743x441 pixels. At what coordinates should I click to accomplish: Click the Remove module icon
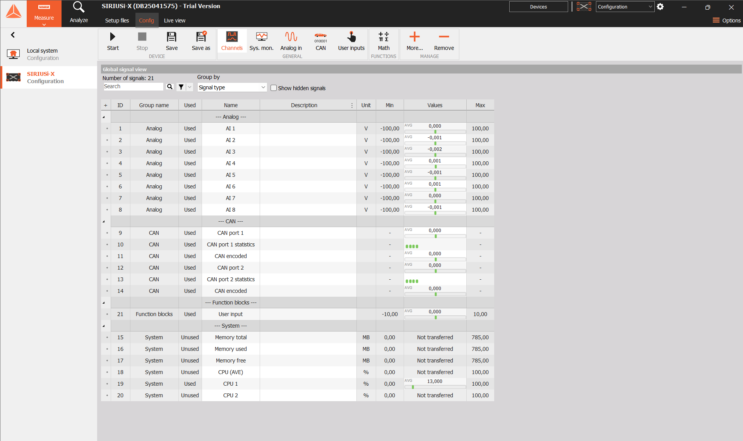coord(444,42)
